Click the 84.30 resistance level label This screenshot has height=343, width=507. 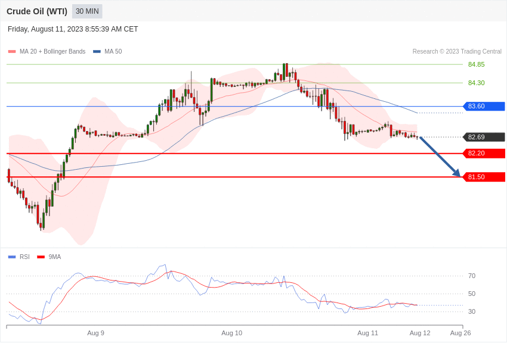(477, 83)
